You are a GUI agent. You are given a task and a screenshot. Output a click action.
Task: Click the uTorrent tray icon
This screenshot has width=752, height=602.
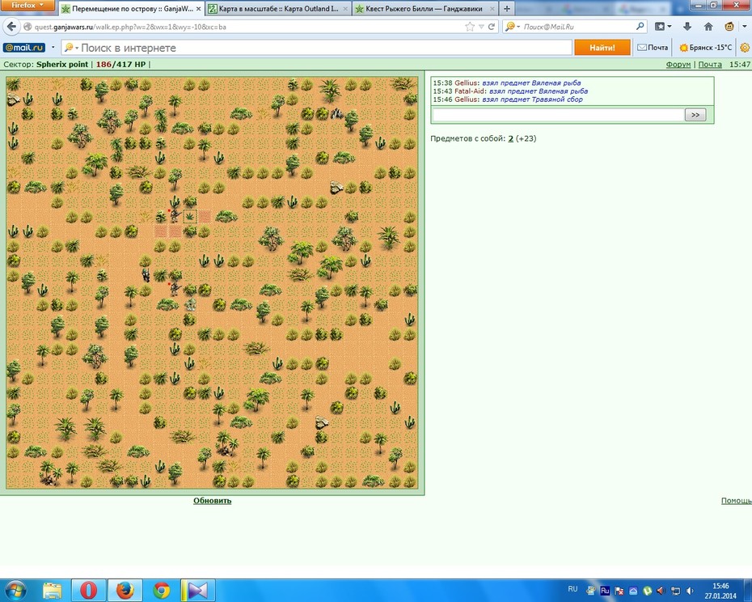[648, 591]
